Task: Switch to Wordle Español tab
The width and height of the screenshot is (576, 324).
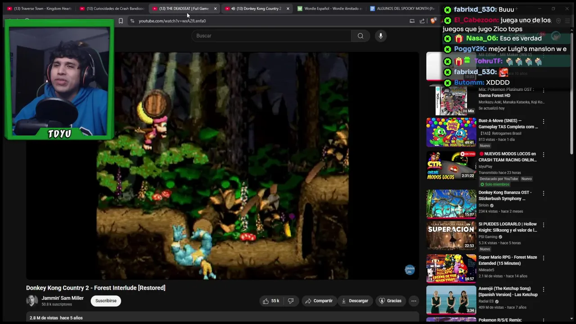Action: tap(330, 9)
